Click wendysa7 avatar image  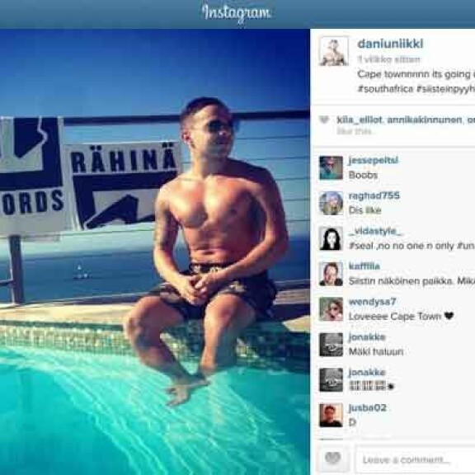click(x=331, y=309)
